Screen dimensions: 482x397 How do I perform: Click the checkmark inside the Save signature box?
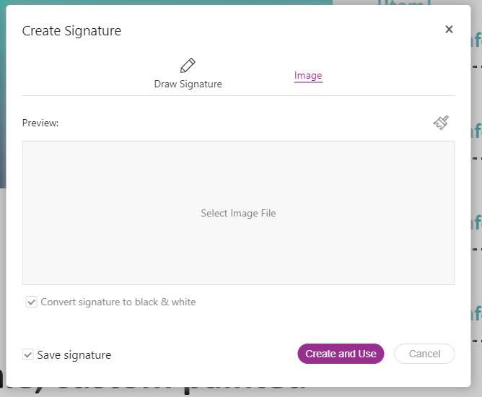(x=28, y=354)
